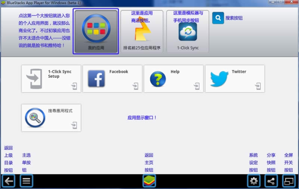Click the shortcut arrow on Twitter tile

[x=258, y=86]
